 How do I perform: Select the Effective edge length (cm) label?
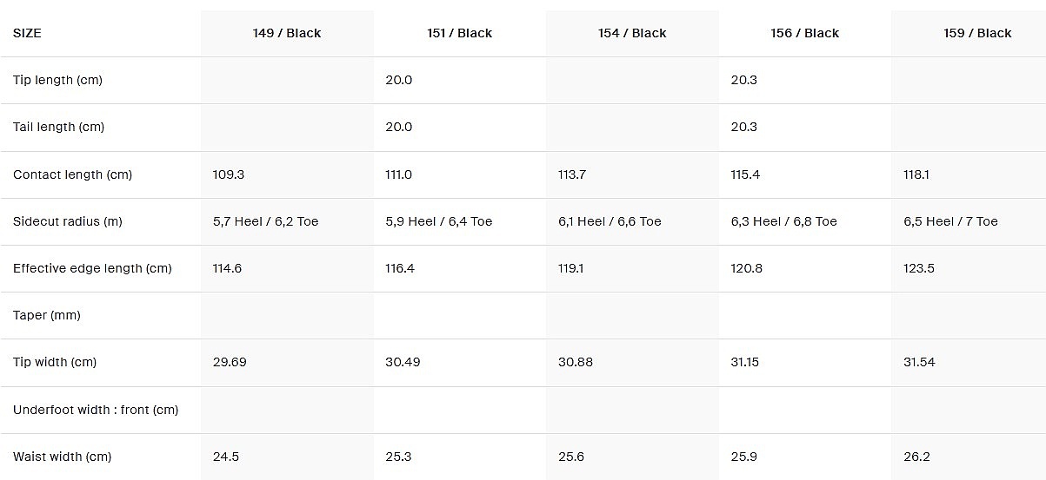[92, 268]
